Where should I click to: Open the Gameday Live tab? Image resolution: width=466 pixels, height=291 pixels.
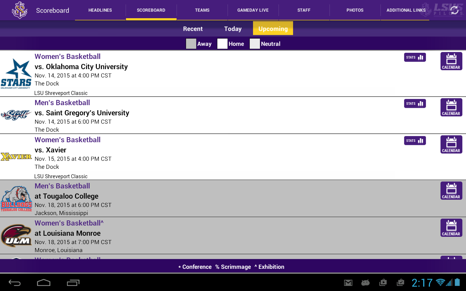[x=253, y=10]
